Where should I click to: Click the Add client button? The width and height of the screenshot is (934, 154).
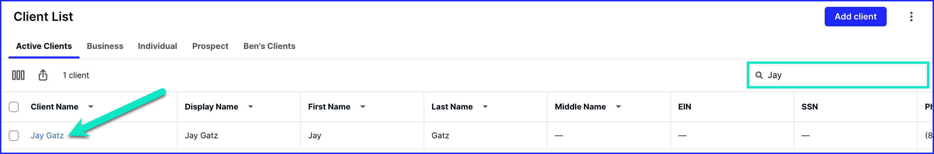(x=855, y=17)
